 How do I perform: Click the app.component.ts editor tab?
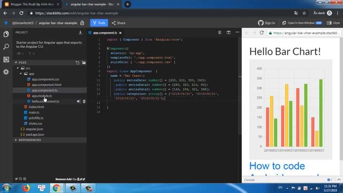point(105,33)
